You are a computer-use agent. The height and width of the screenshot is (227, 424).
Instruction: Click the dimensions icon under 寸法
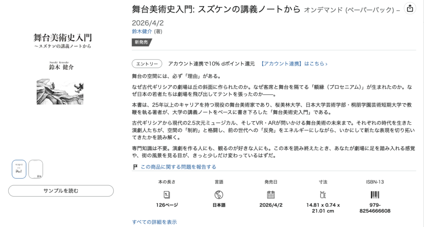tap(323, 194)
